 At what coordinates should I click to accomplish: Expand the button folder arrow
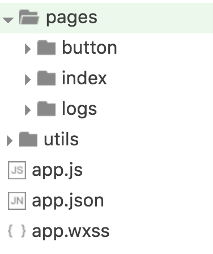coord(28,49)
